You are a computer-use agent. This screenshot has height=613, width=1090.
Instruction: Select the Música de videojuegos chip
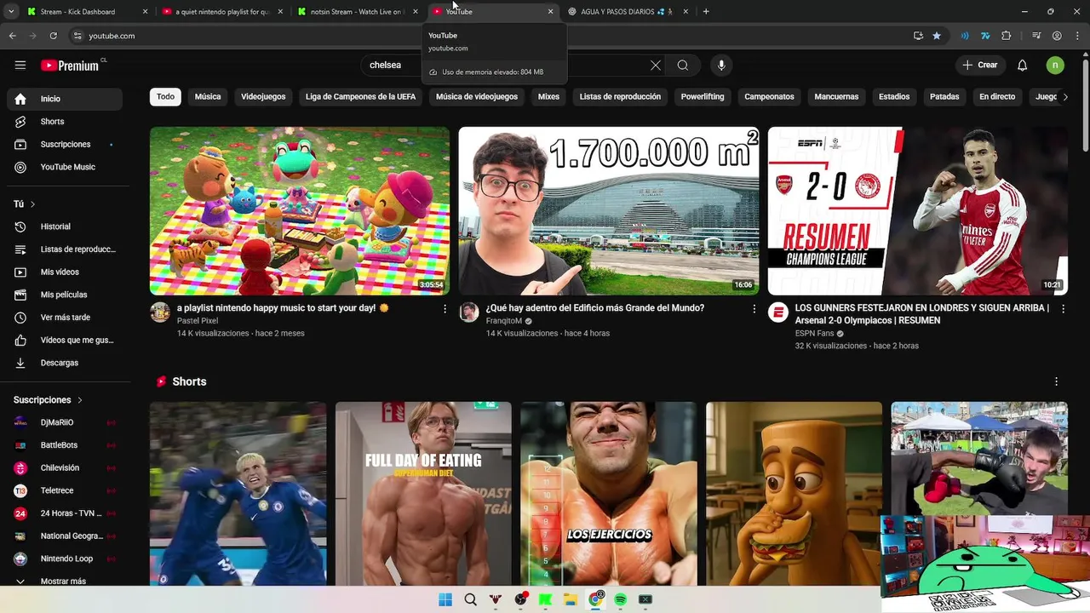[x=477, y=97]
